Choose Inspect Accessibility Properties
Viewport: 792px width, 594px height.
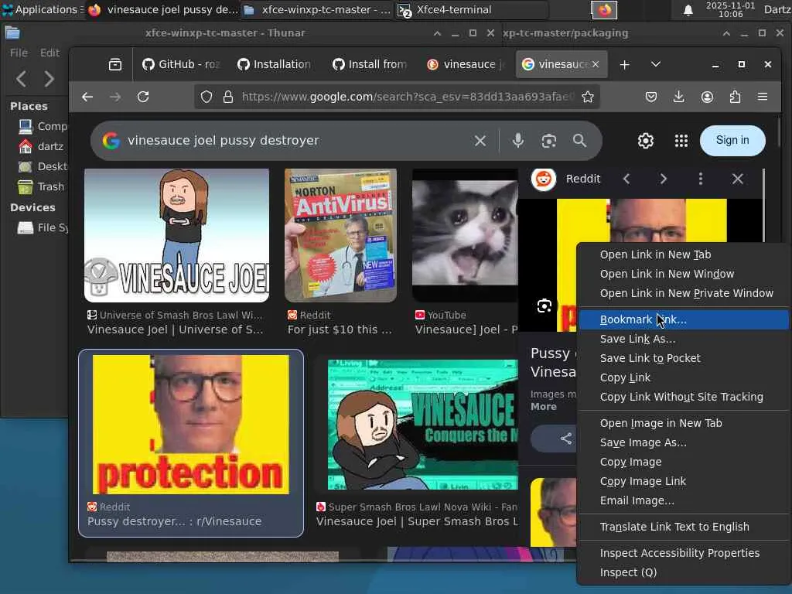683,553
